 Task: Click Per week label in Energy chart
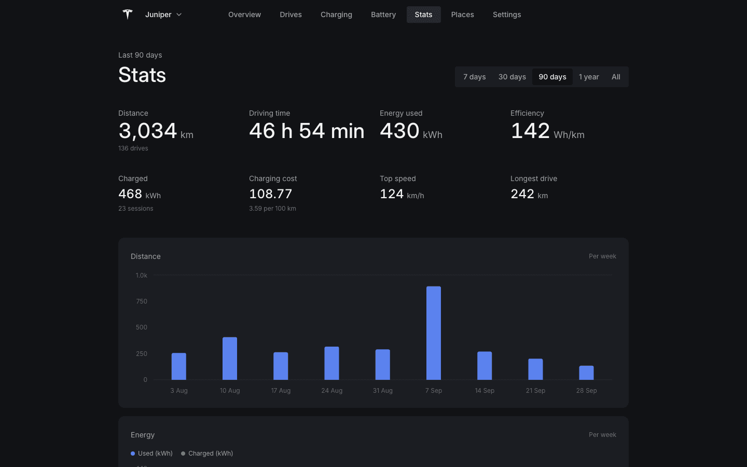tap(602, 435)
